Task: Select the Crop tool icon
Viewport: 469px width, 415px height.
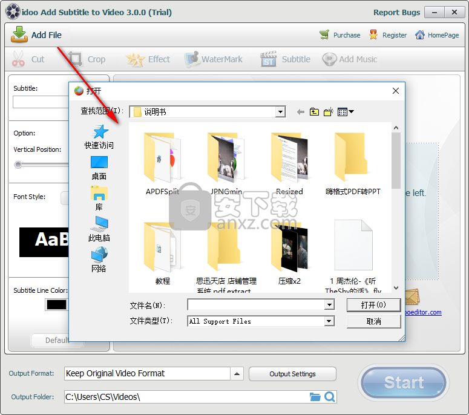Action: [x=74, y=59]
